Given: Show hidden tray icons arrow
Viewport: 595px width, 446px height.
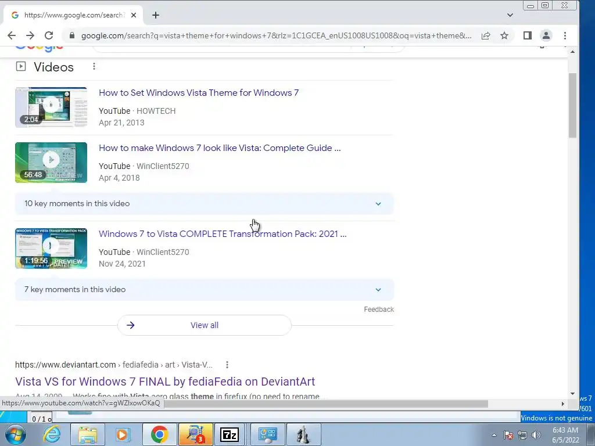Looking at the screenshot, I should [494, 435].
